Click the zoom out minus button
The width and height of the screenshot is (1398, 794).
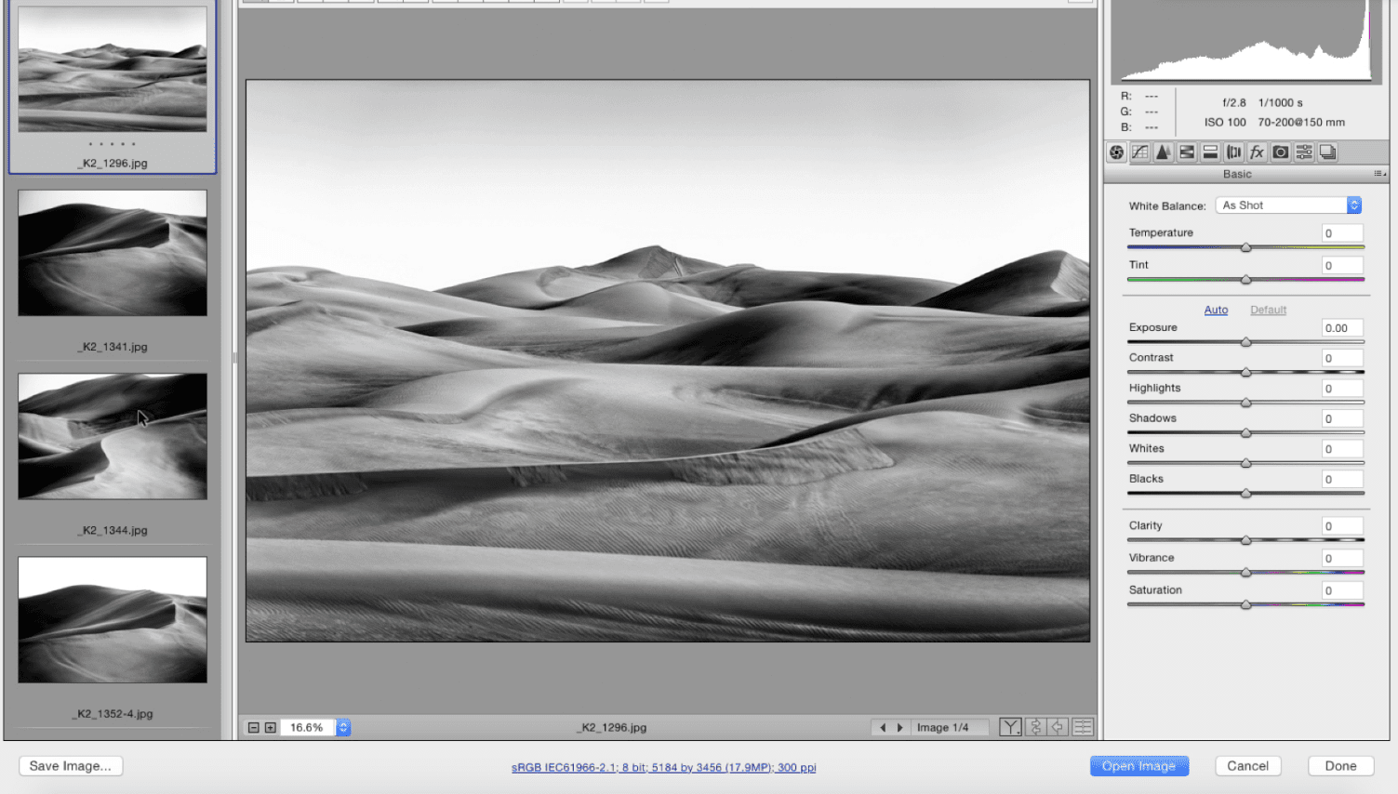[253, 728]
